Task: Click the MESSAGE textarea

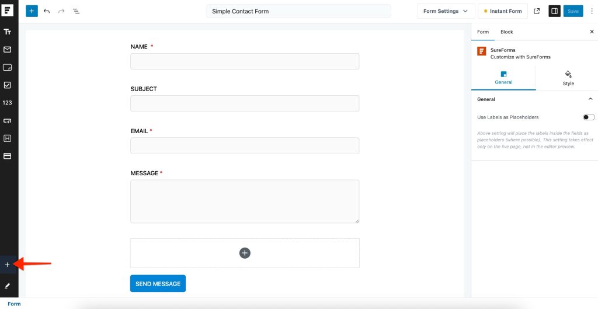Action: [x=245, y=202]
